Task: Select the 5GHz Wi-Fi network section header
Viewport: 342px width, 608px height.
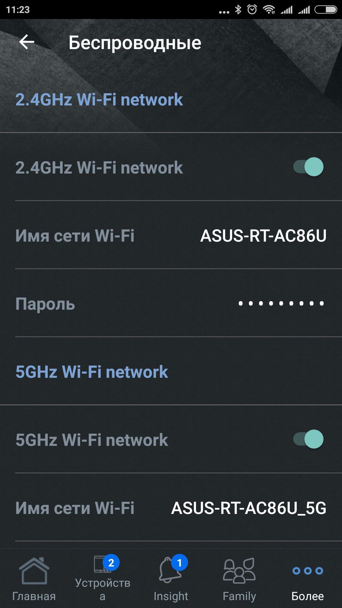Action: [x=92, y=372]
